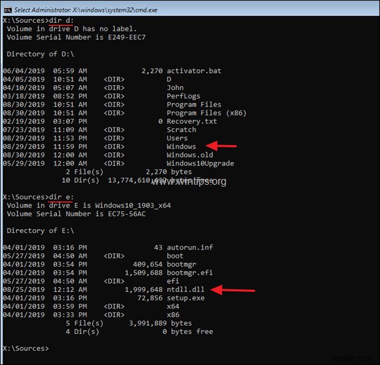380x365 pixels.
Task: Click the final X:\Sources> prompt
Action: click(25, 348)
